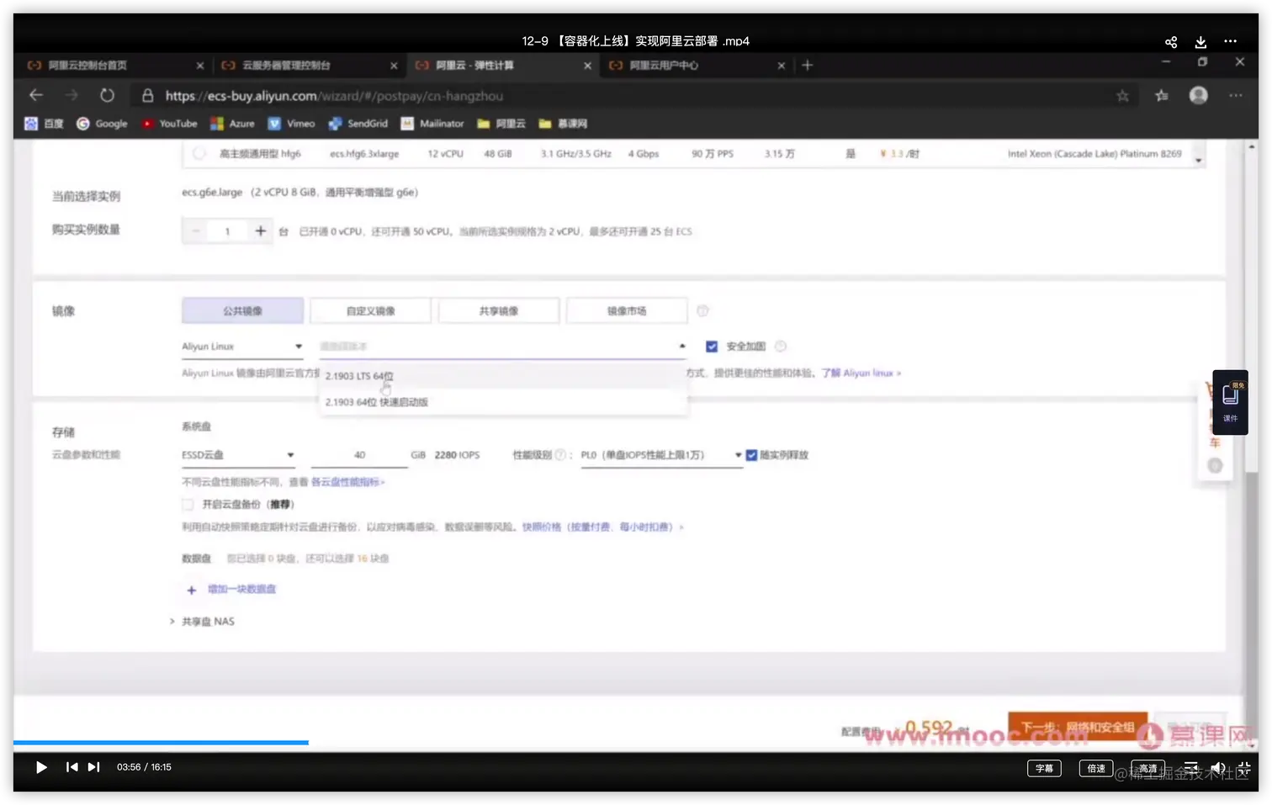Viewport: 1272px width, 805px height.
Task: Bookmark page with the star icon
Action: coord(1122,96)
